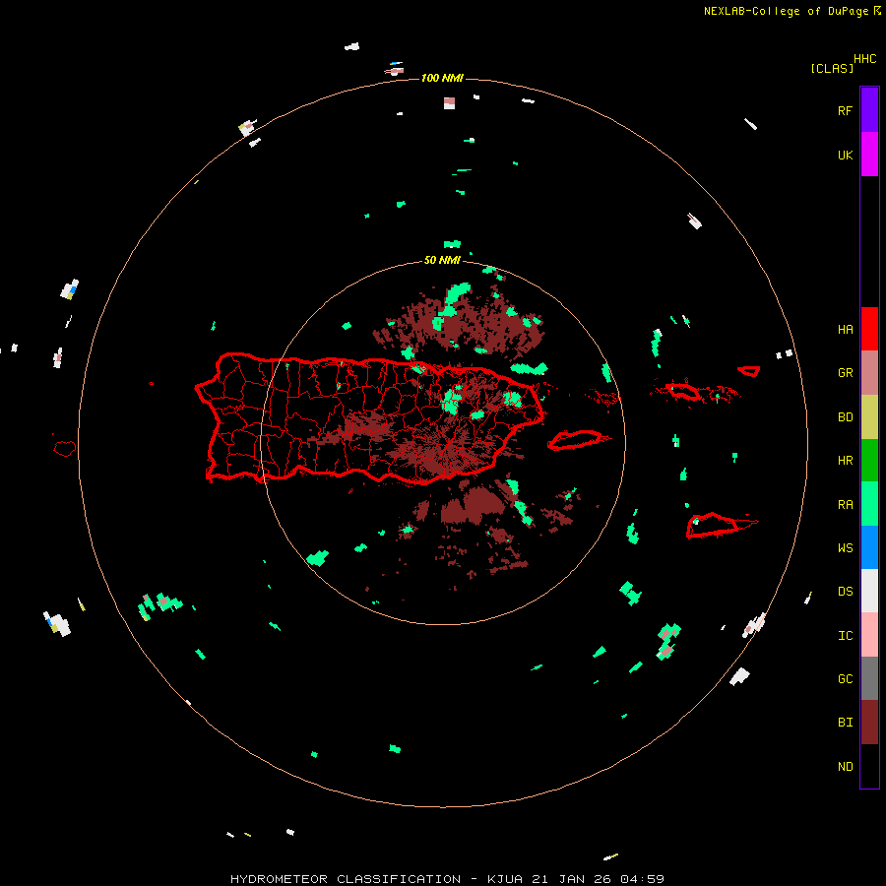Click the RF purple legend swatch
Viewport: 886px width, 886px height.
pyautogui.click(x=869, y=109)
